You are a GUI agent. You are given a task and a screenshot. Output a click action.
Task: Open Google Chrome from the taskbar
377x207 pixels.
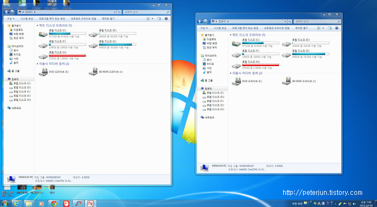tap(54, 203)
